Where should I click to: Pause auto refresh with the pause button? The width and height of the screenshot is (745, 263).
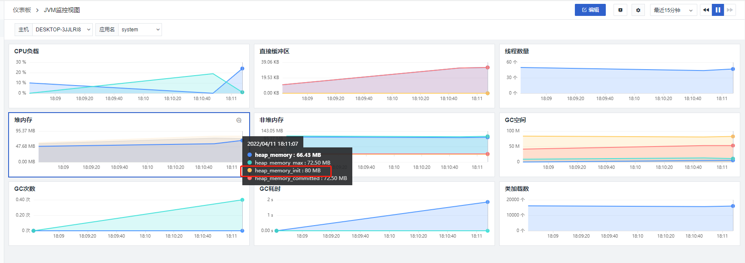pyautogui.click(x=718, y=10)
